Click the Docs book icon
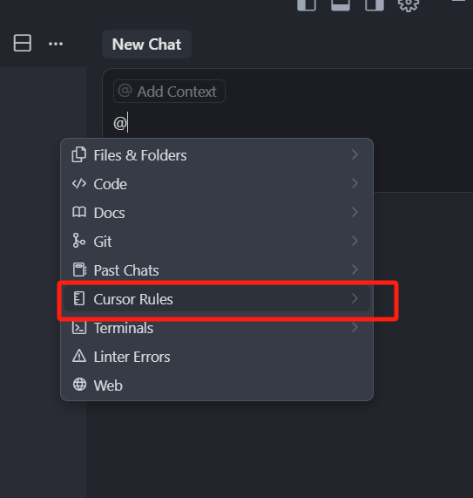Screen dimensions: 473x498 pos(79,212)
